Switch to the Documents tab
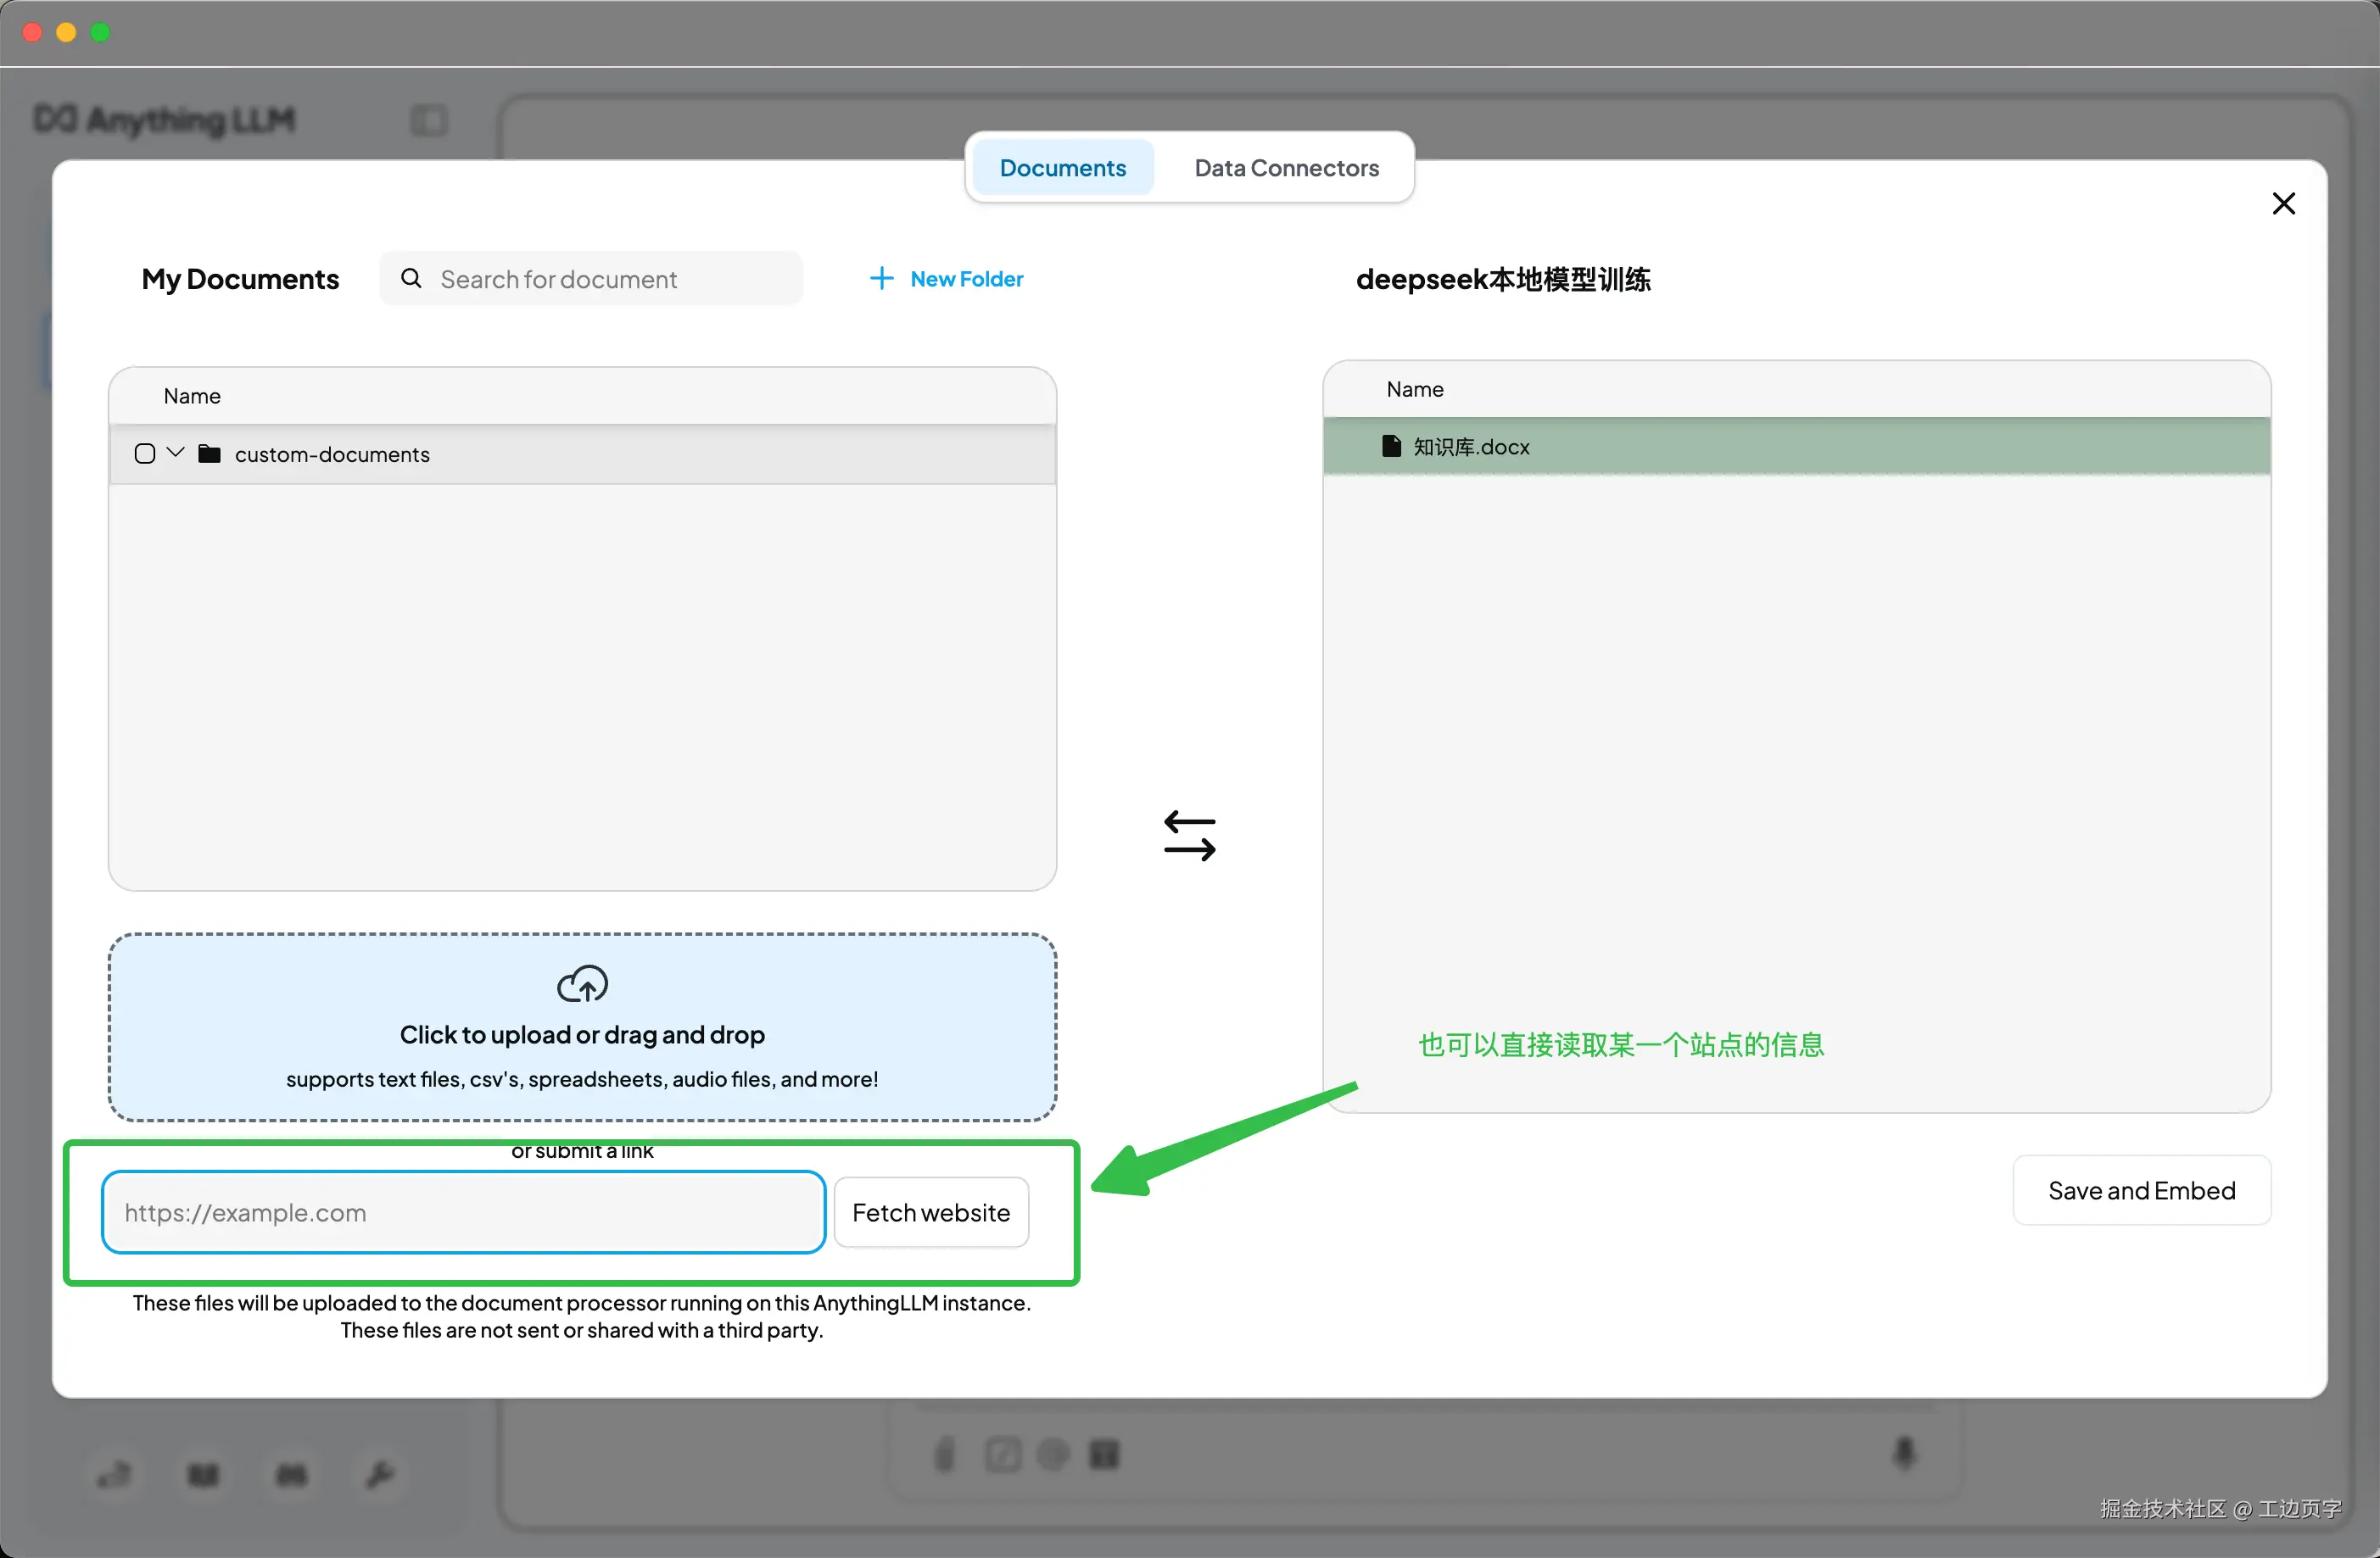The image size is (2380, 1558). tap(1062, 168)
